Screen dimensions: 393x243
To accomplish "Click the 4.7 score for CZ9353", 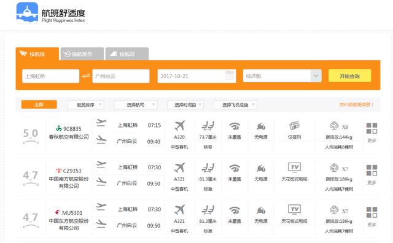I will [x=31, y=175].
